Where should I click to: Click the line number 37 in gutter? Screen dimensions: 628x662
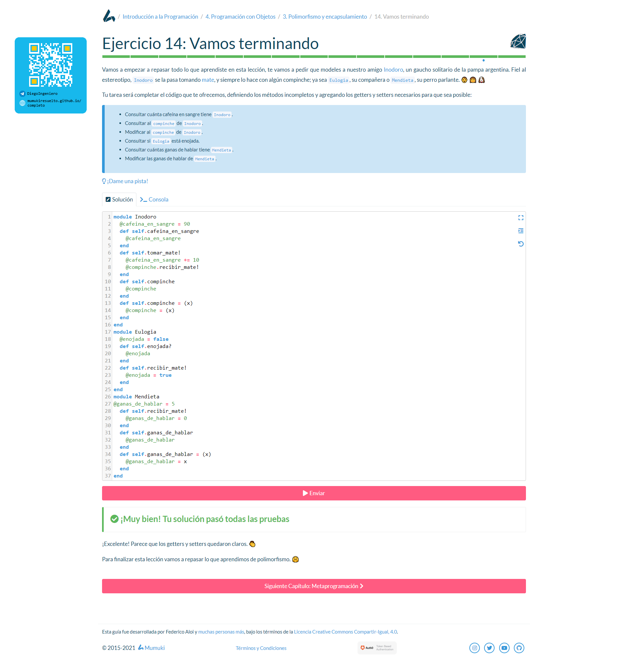click(x=108, y=476)
